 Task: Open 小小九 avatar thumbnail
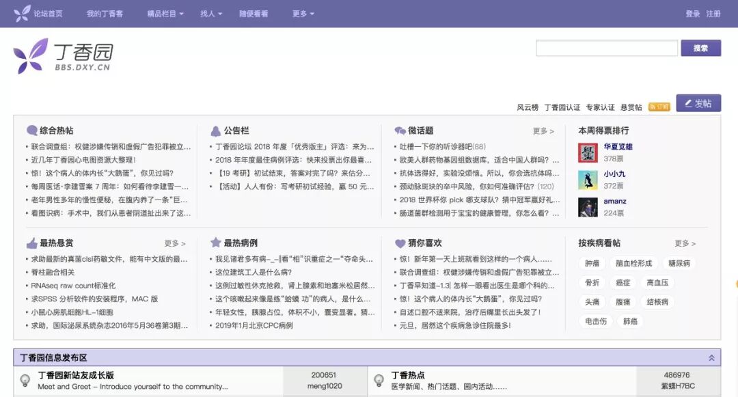tap(588, 180)
